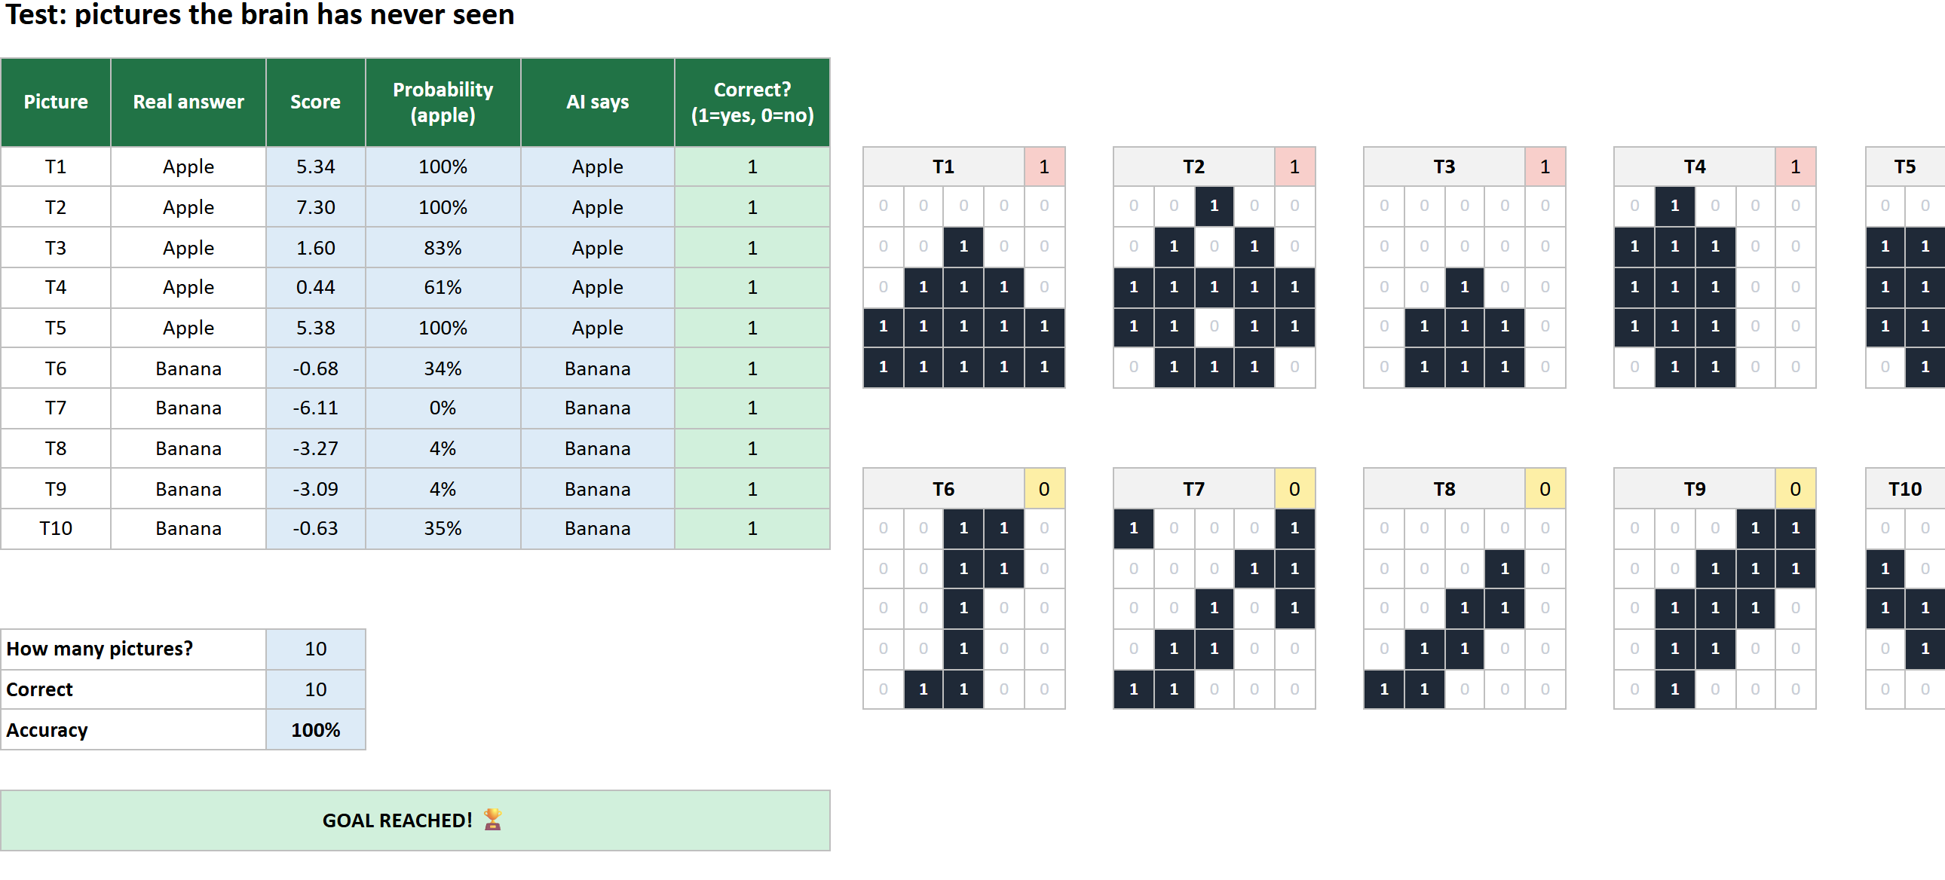
Task: Click the Picture column header
Action: (x=56, y=102)
